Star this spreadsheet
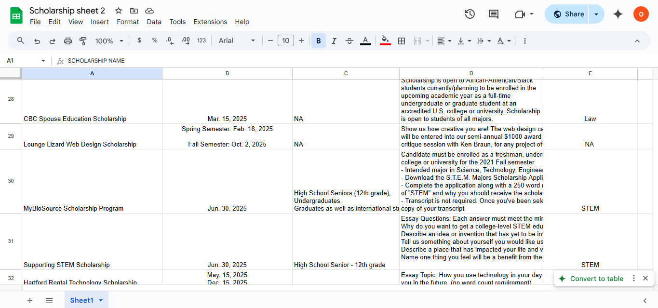This screenshot has width=658, height=308. pyautogui.click(x=119, y=11)
